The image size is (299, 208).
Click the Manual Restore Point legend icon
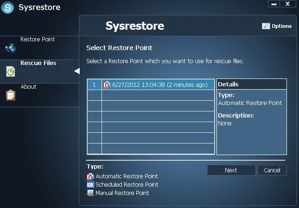(90, 193)
